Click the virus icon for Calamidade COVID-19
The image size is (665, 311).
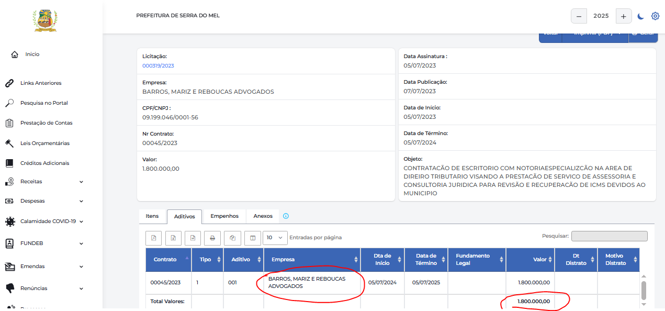(9, 221)
